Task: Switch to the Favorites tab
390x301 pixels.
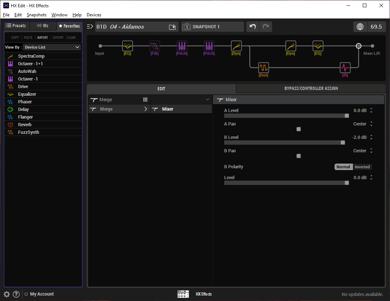Action: point(69,26)
